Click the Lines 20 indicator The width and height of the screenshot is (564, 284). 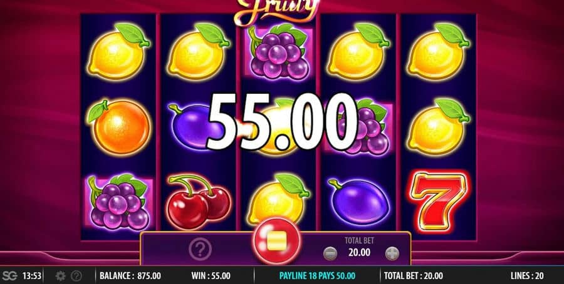(x=527, y=276)
